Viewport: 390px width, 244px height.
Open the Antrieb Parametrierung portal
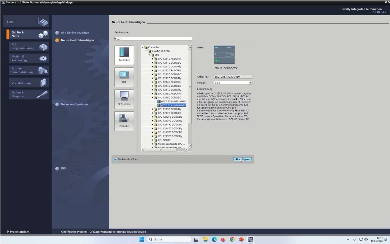coord(29,70)
